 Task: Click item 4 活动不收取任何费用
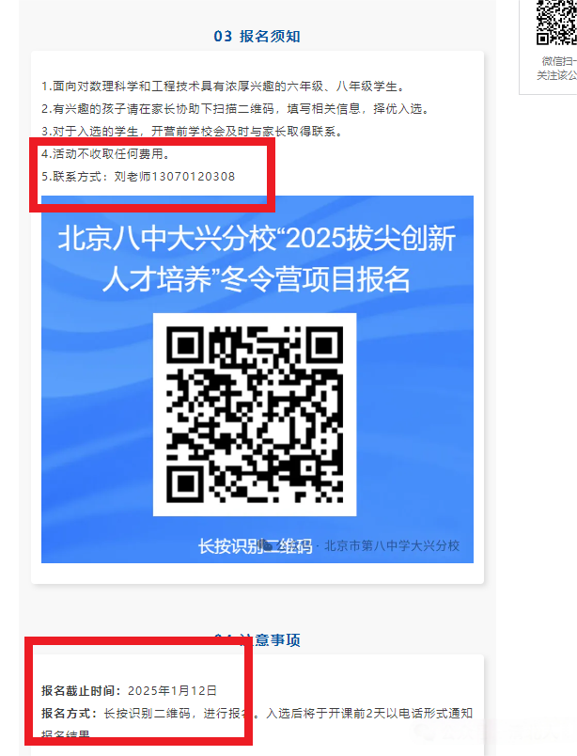coord(105,154)
